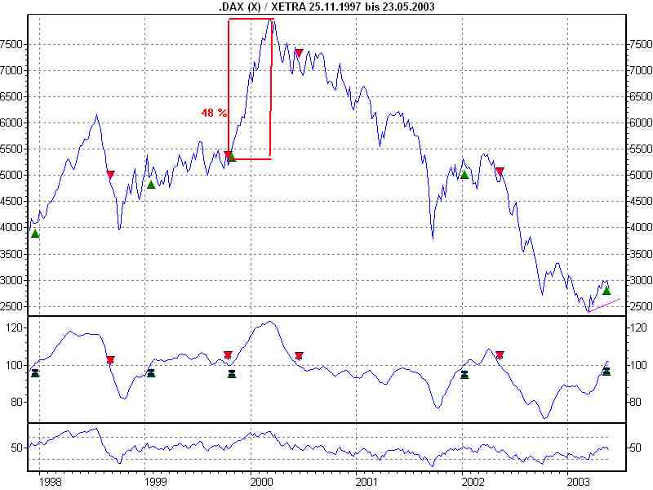Click the overlapping red-green marker at the 48 % box base
Screen dimensions: 653x490
point(230,156)
